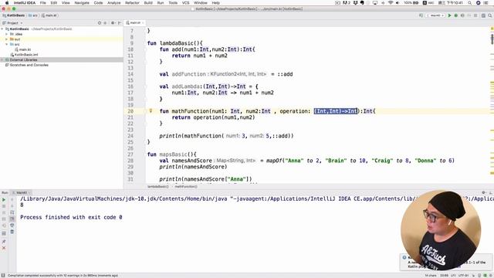The width and height of the screenshot is (494, 278).
Task: Click KotlinBasic in the navigation breadcrumb
Action: (14, 15)
